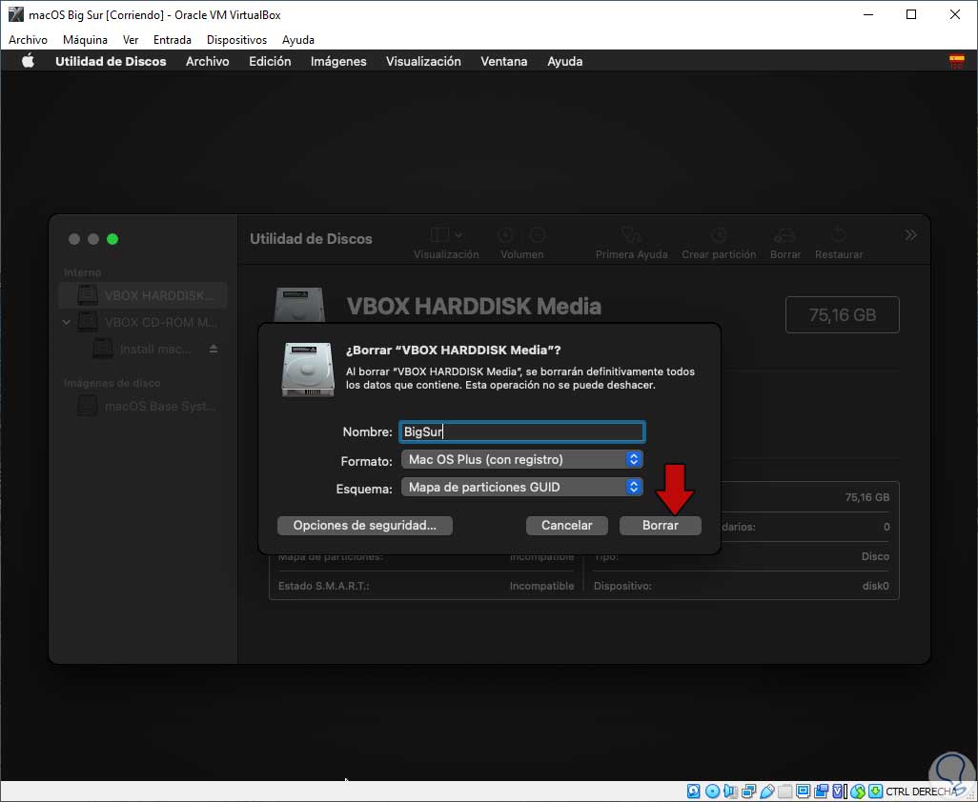Open macOS Ayuda menu

coord(564,61)
